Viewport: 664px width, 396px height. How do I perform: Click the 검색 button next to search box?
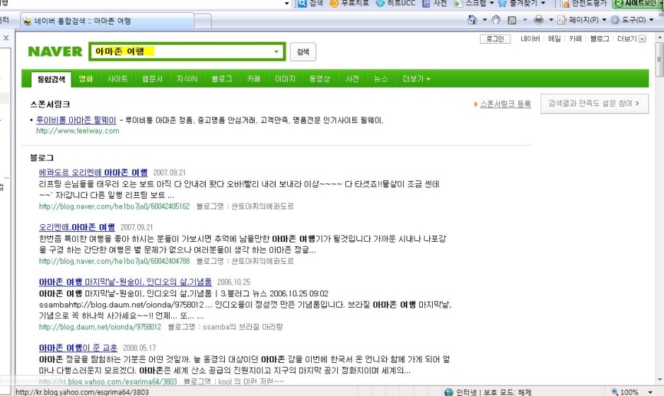(303, 52)
